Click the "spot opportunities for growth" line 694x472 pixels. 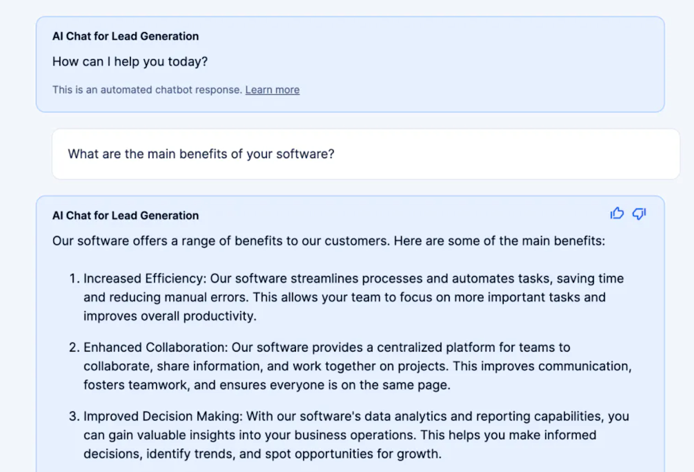(x=262, y=454)
